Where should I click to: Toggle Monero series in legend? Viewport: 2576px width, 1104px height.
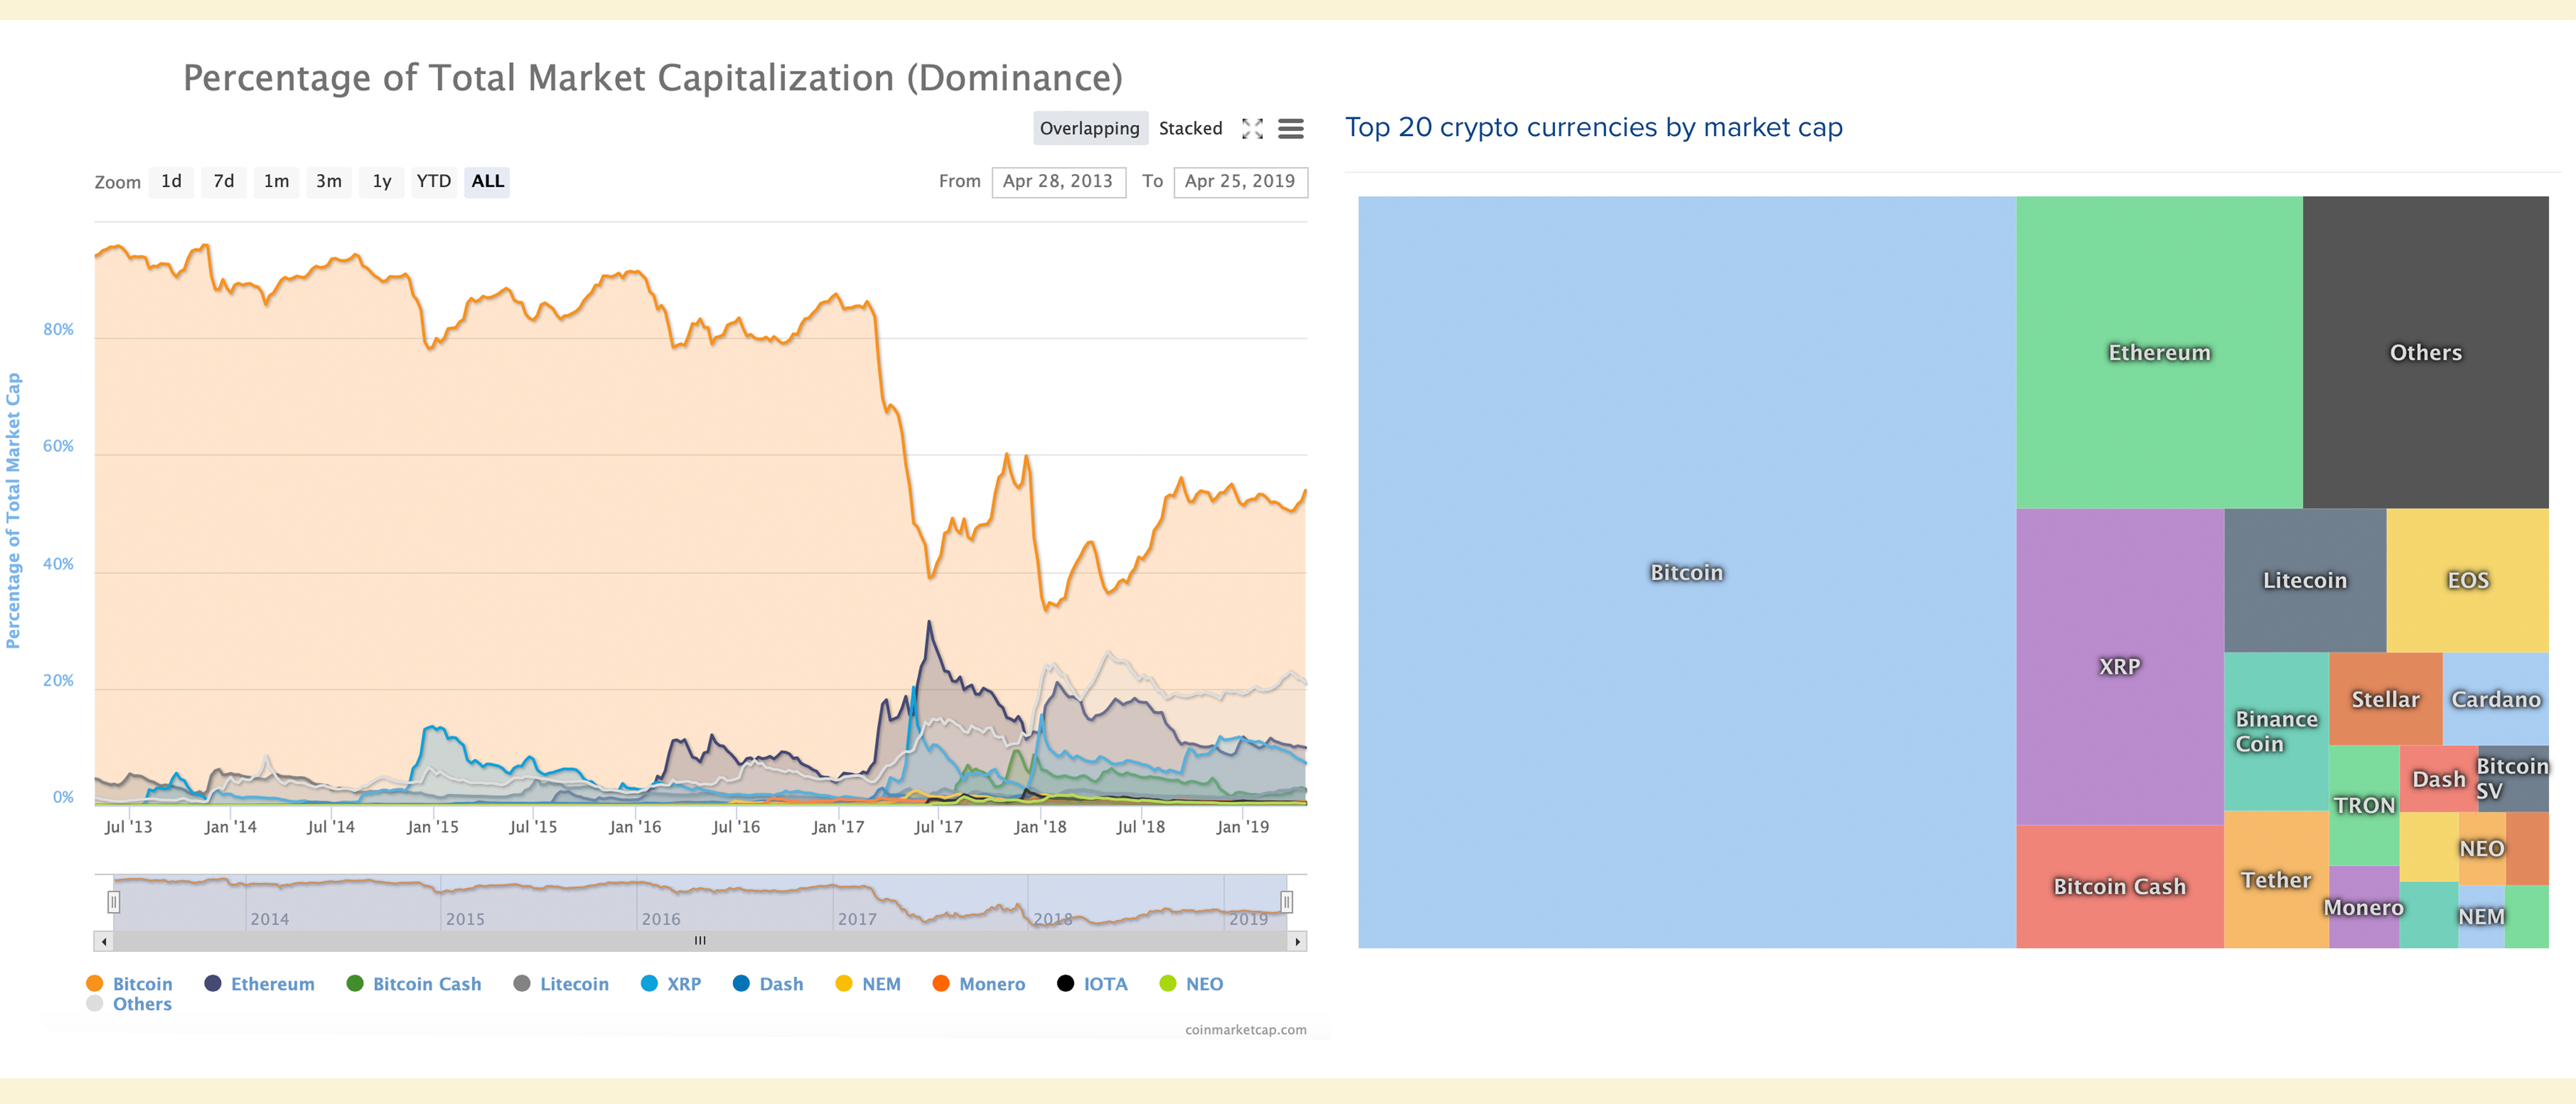[979, 984]
